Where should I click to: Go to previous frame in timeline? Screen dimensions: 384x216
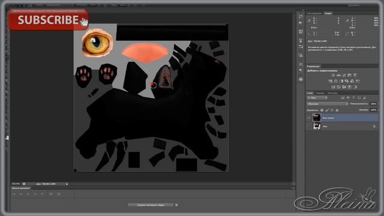pyautogui.click(x=21, y=194)
